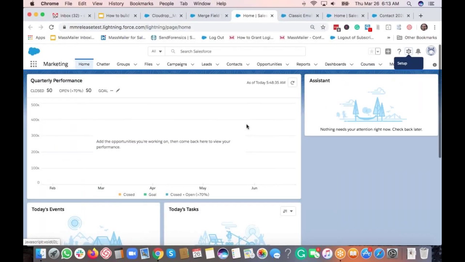This screenshot has height=262, width=465.
Task: Refresh the Quarterly Performance chart
Action: (292, 83)
